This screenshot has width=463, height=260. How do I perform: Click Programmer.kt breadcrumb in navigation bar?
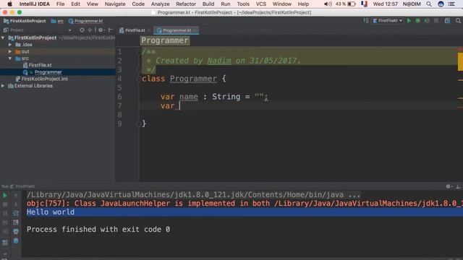point(85,21)
